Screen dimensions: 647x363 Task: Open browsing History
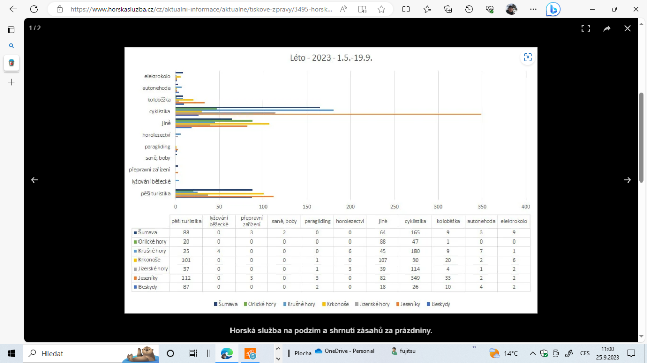click(x=469, y=9)
